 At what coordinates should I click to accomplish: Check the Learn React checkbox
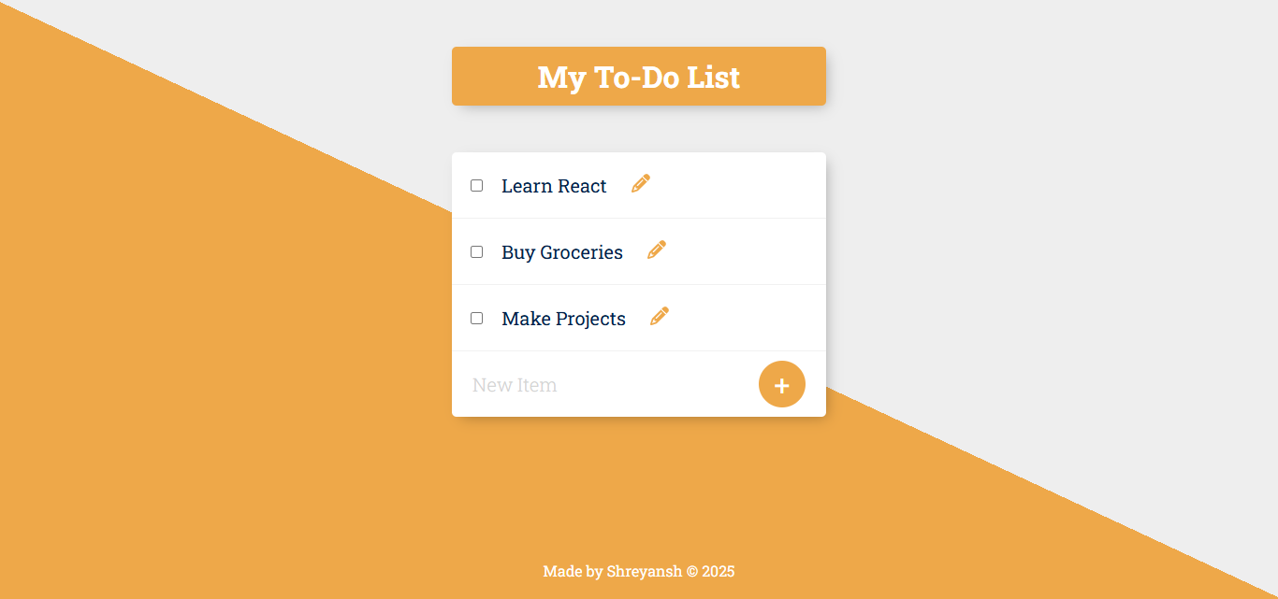tap(477, 186)
